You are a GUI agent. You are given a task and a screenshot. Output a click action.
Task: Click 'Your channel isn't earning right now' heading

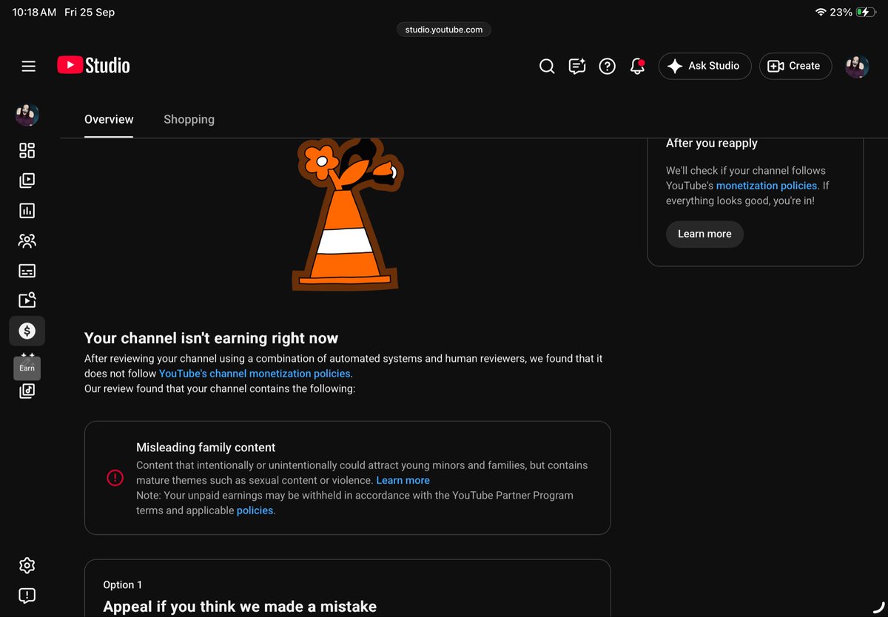click(211, 338)
